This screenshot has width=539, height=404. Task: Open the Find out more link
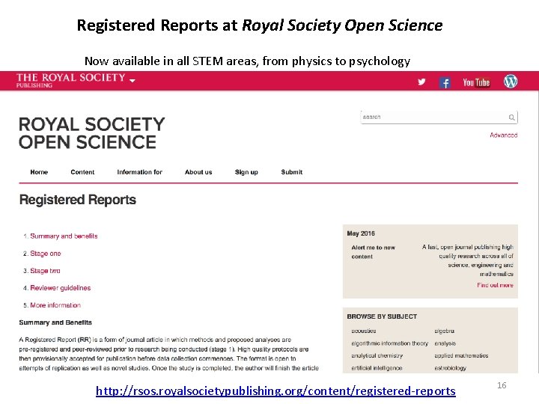[x=495, y=285]
